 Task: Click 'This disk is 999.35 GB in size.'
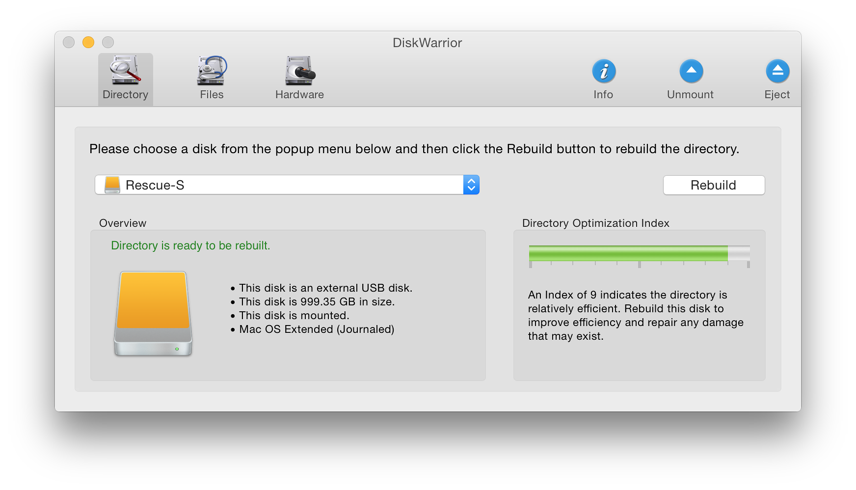[317, 301]
